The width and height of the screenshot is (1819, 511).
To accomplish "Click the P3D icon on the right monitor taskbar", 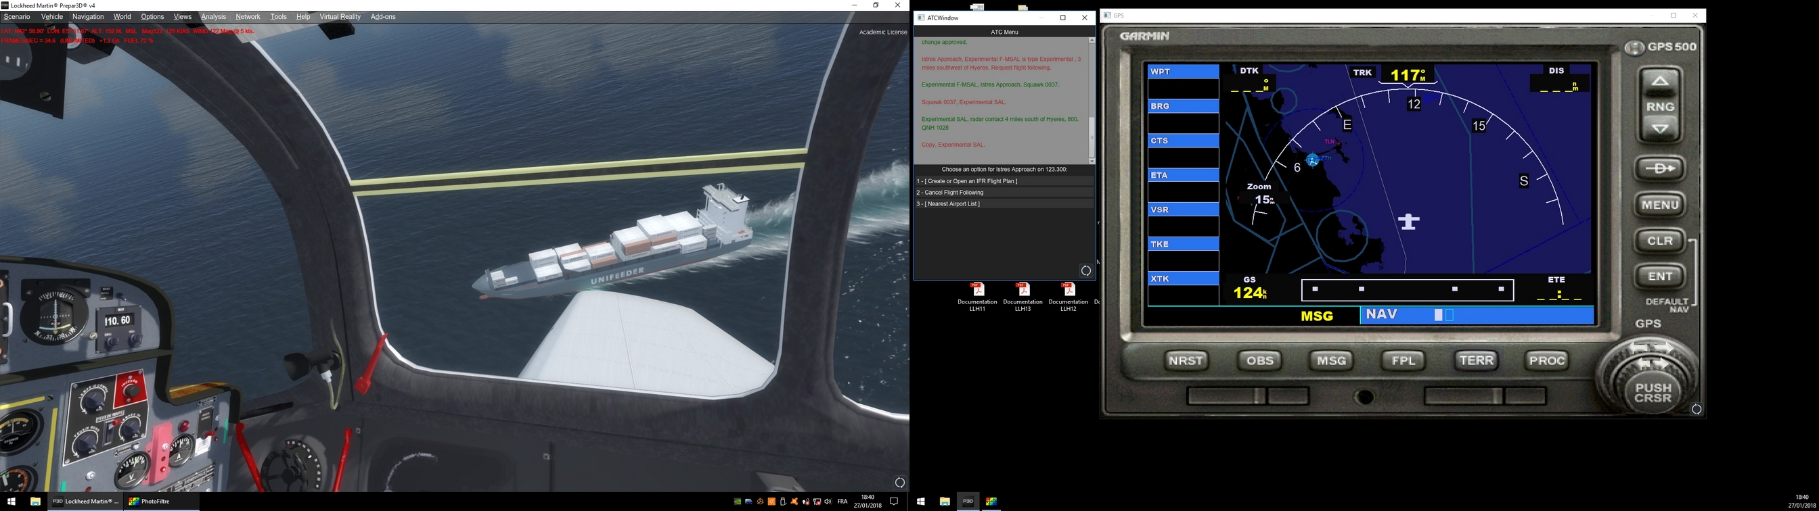I will point(968,502).
